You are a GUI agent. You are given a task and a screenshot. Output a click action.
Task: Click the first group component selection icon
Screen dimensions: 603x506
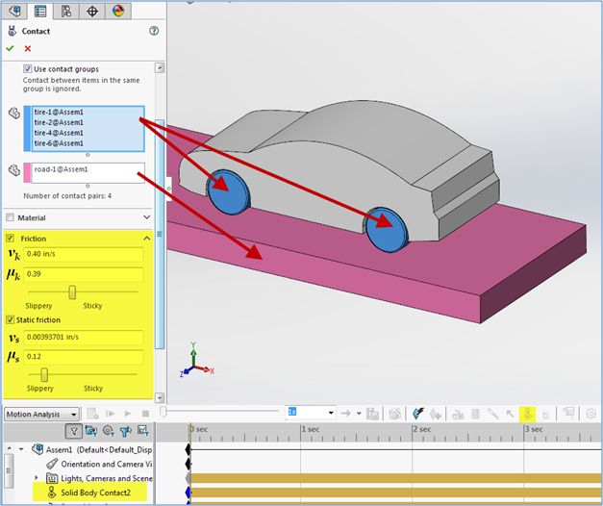click(14, 114)
